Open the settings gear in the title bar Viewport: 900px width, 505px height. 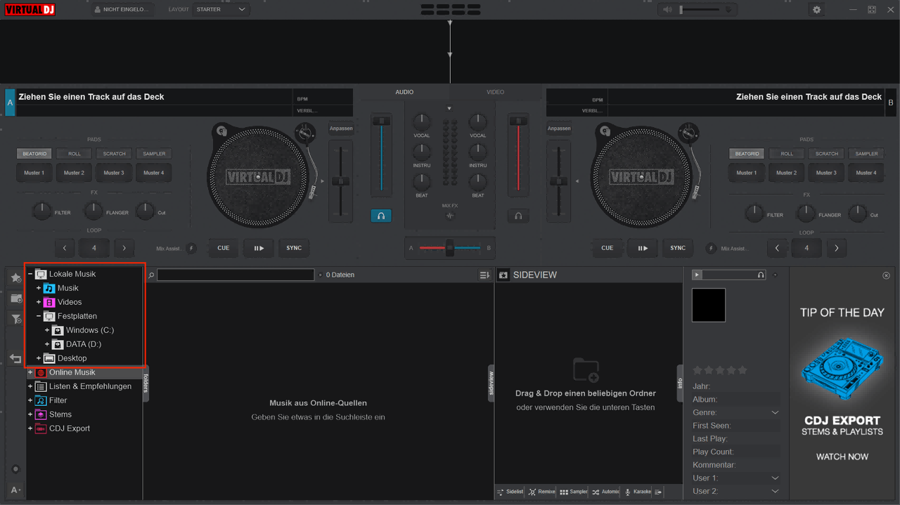(x=816, y=9)
